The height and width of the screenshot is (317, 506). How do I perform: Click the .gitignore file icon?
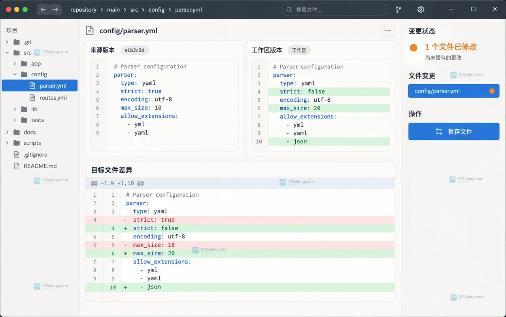[x=16, y=154]
